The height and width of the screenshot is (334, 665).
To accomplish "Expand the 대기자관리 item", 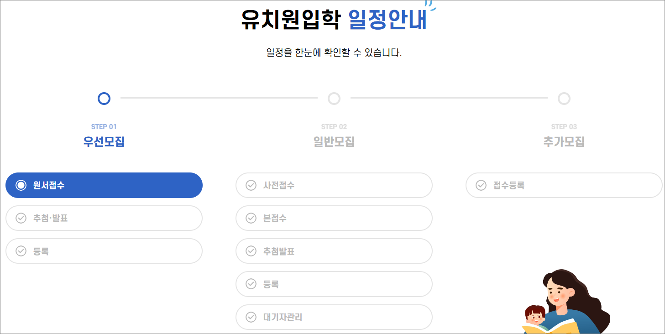I will click(x=334, y=317).
